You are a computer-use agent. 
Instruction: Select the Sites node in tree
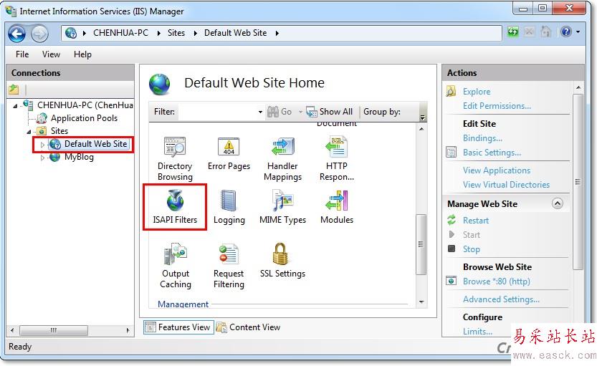pyautogui.click(x=59, y=131)
